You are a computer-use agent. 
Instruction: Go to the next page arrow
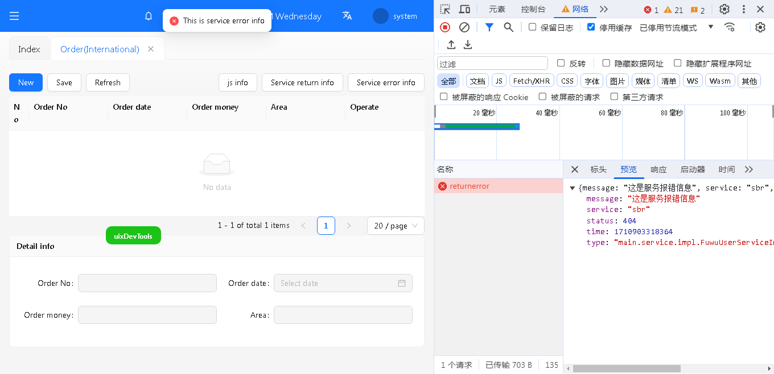click(x=349, y=226)
